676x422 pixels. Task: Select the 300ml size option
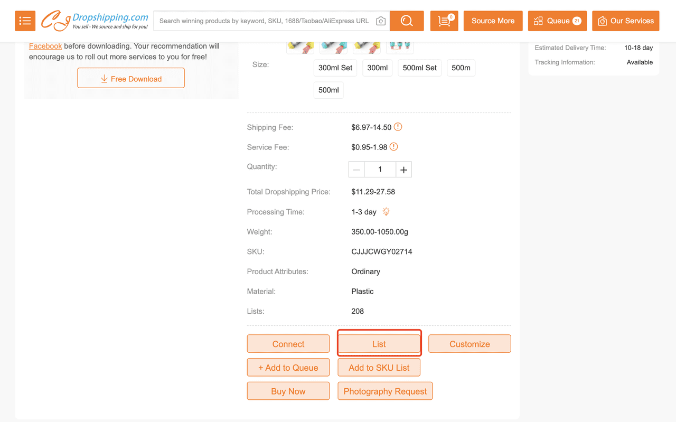pyautogui.click(x=378, y=68)
